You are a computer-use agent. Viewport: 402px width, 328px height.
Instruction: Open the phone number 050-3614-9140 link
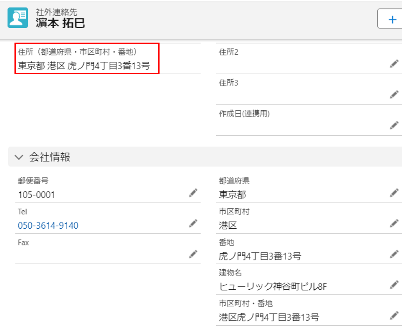(48, 226)
